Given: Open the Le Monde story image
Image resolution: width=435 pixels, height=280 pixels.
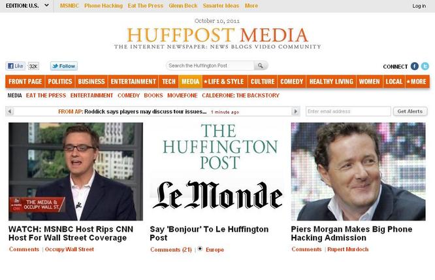Looking at the screenshot, I should tap(217, 171).
